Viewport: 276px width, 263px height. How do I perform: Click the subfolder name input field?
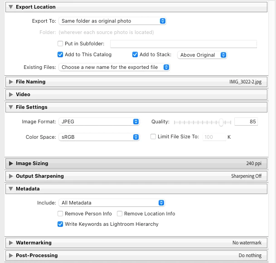(x=184, y=44)
